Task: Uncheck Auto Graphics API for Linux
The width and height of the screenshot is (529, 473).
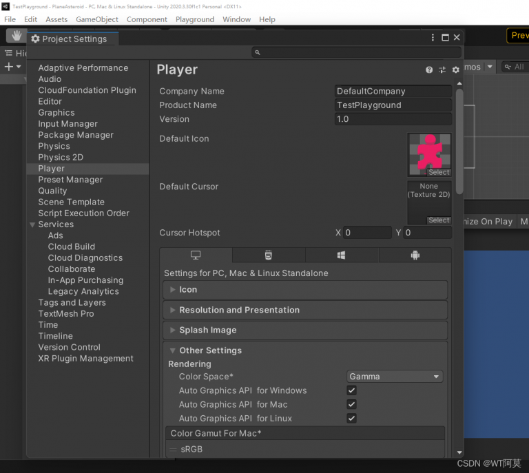Action: coord(351,418)
